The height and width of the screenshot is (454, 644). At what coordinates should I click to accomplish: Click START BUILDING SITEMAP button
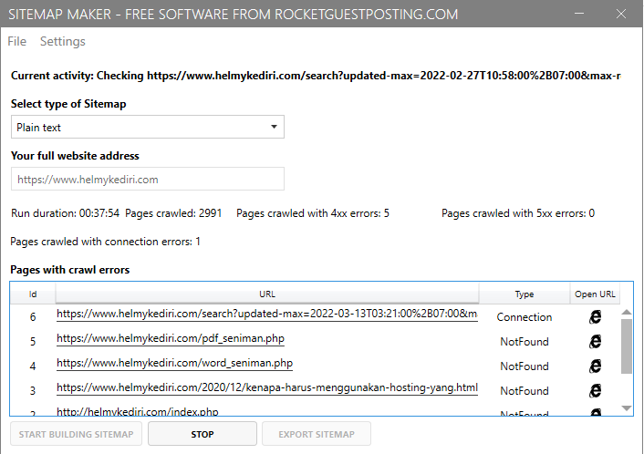(x=76, y=434)
